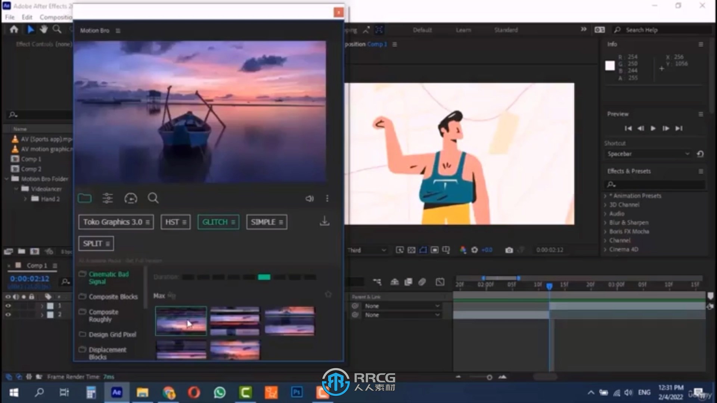Click the Motion Bro search icon

coord(153,198)
